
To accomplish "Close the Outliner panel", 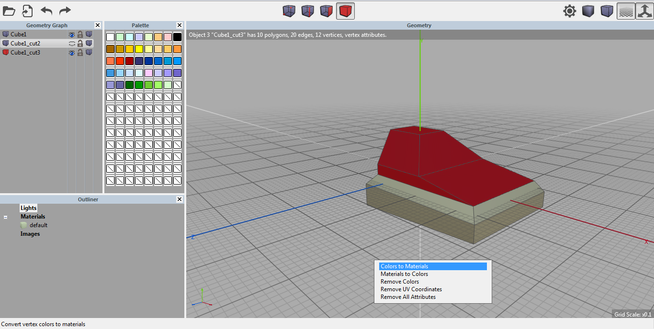I will tap(180, 199).
